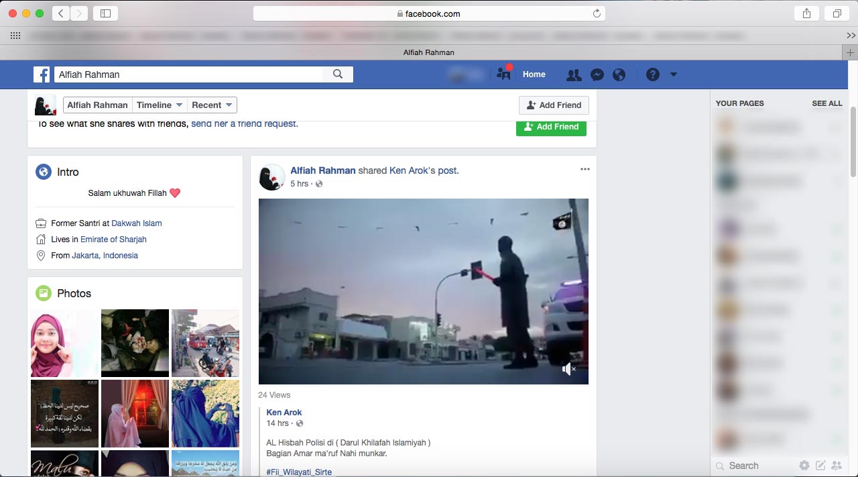
Task: Unmute the video via speaker icon
Action: pos(568,369)
